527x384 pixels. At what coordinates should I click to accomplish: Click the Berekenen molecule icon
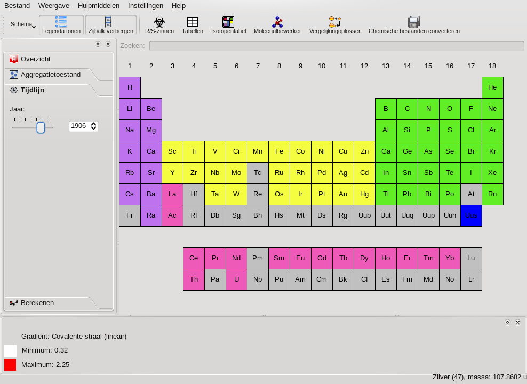pos(14,303)
